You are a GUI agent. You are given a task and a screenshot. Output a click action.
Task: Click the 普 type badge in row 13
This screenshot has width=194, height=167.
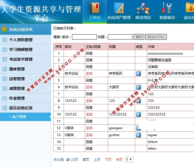[x=138, y=135]
